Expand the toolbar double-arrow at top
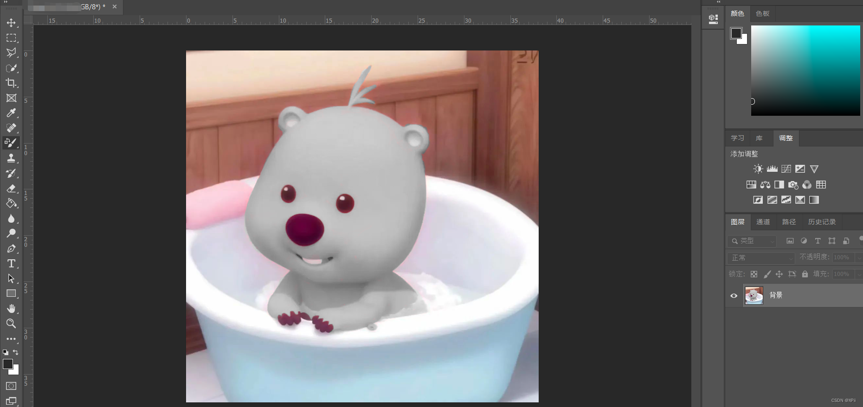The image size is (863, 407). [x=6, y=2]
